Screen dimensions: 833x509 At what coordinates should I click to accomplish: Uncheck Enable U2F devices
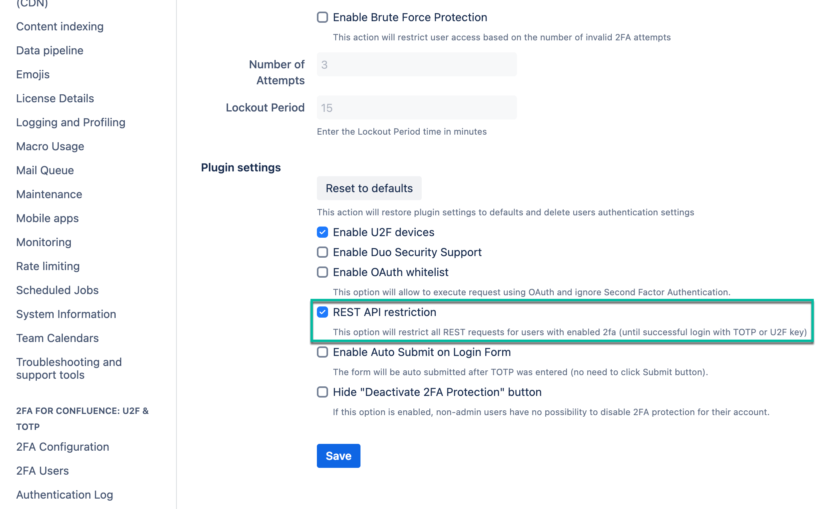pyautogui.click(x=322, y=232)
